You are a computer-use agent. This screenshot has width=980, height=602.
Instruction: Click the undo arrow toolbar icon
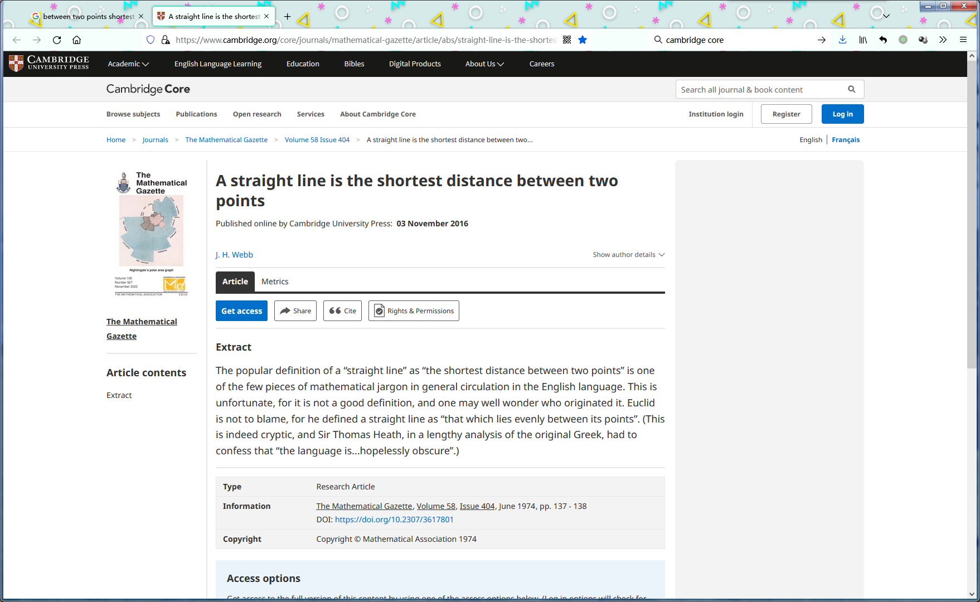pos(883,40)
